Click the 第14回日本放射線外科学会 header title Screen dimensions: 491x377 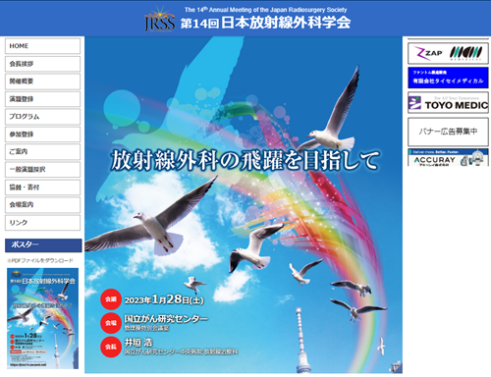265,23
